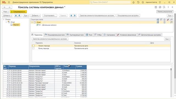Open the Файл dropdown menu
Screen dimensions: 176x99
(6, 12)
